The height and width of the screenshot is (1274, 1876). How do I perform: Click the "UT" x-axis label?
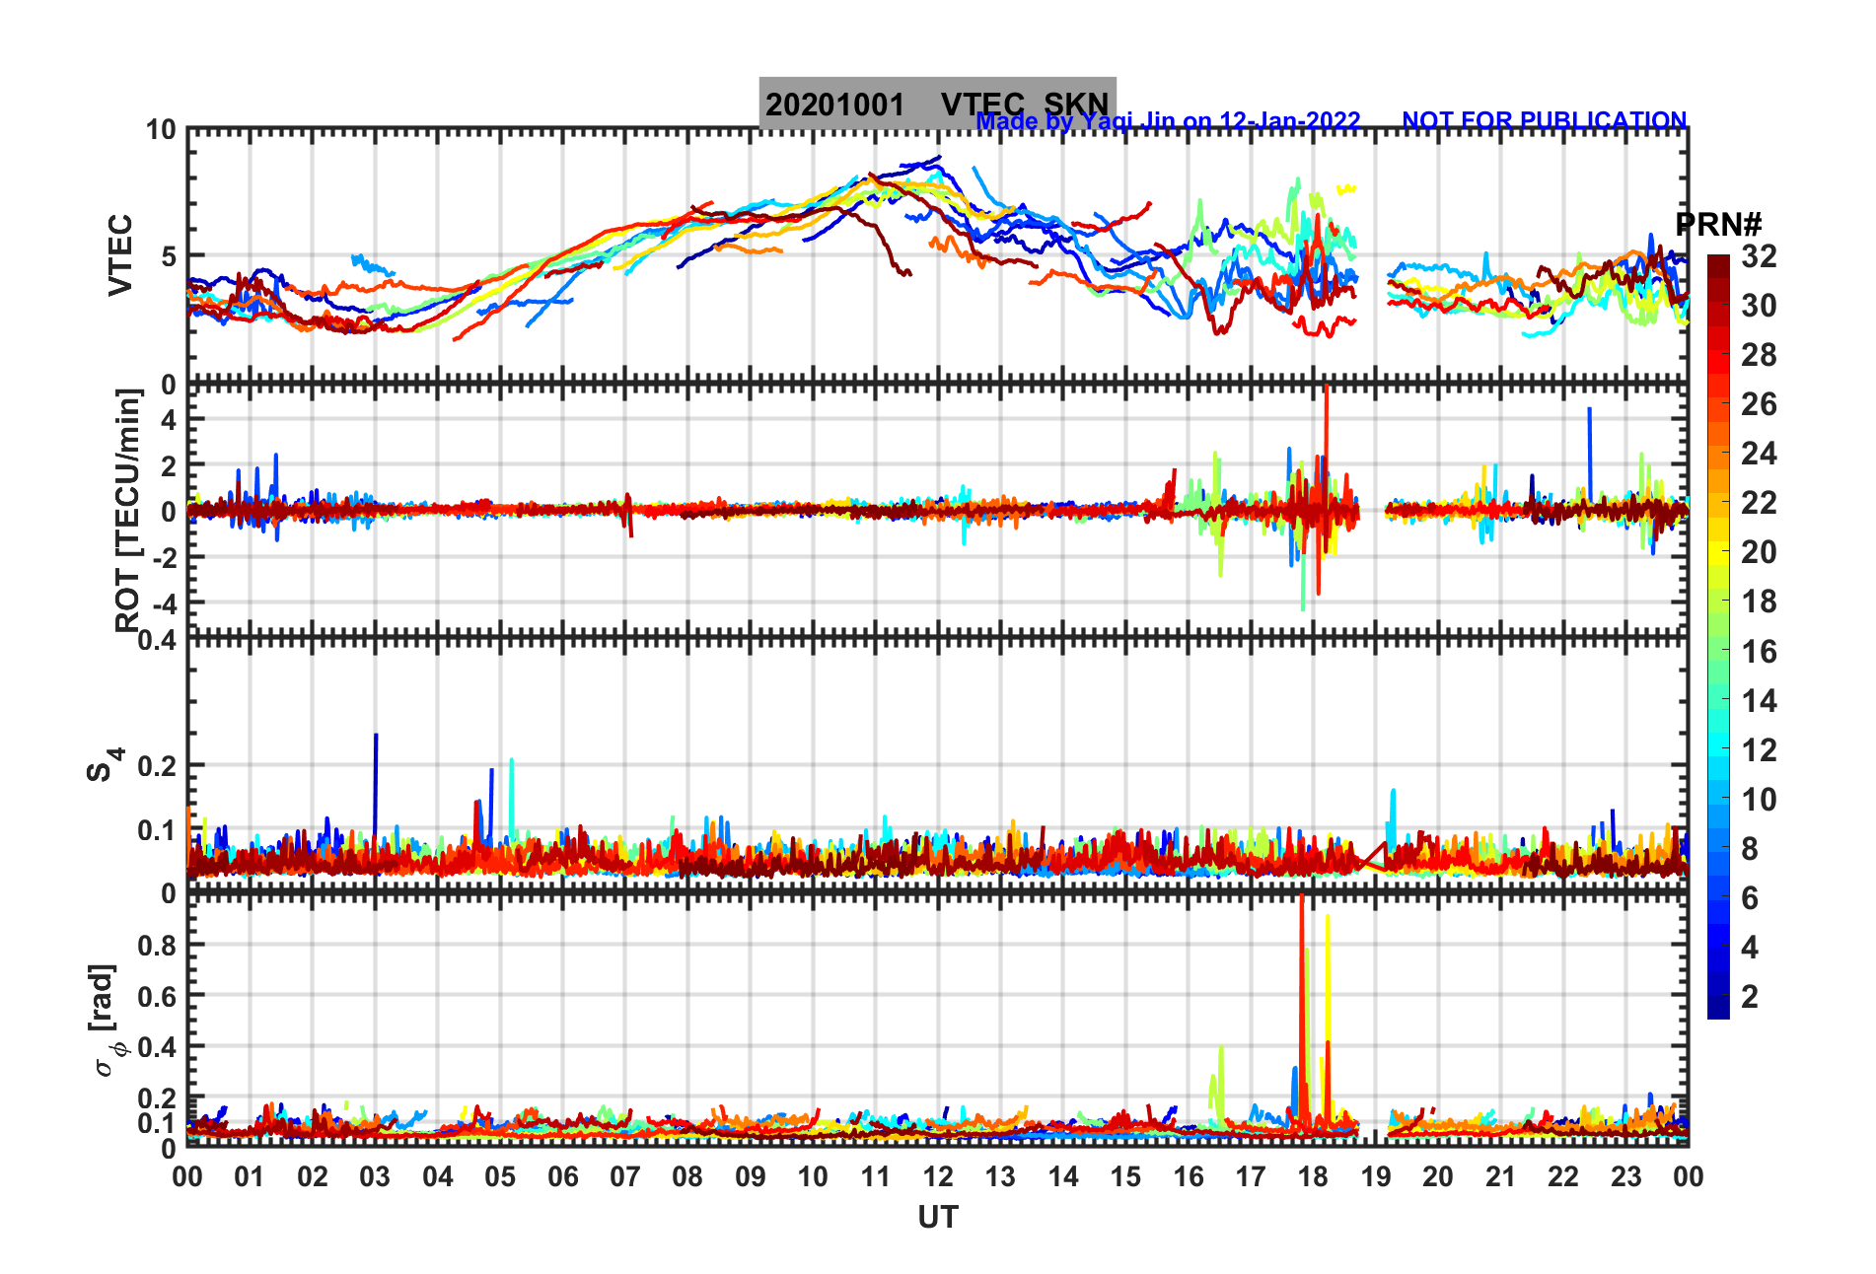938,1218
